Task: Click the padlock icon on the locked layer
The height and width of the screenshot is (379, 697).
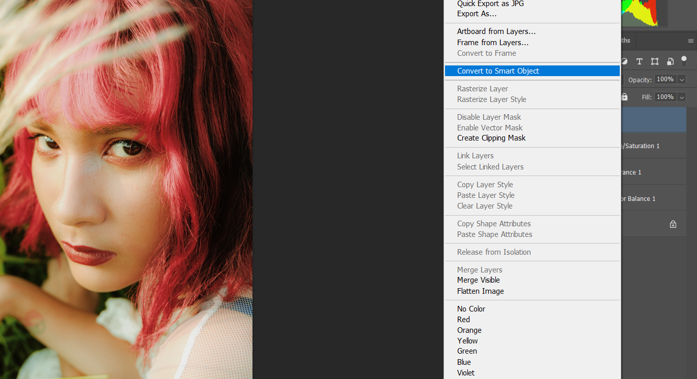Action: (673, 224)
